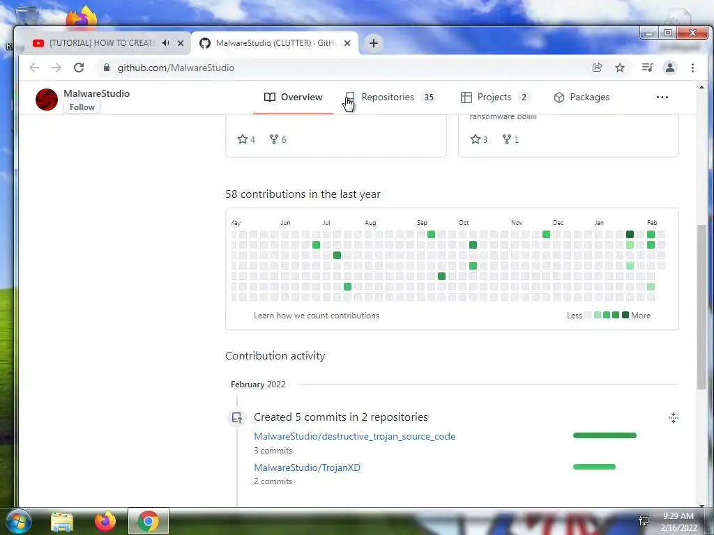Open the Chrome profile avatar

[x=670, y=68]
